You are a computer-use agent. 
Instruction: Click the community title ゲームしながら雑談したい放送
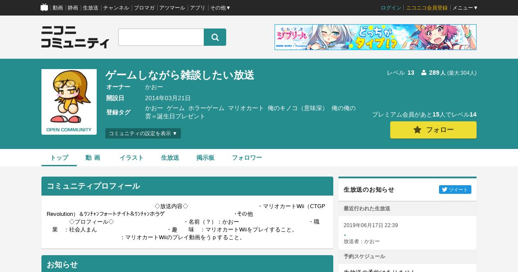click(180, 75)
